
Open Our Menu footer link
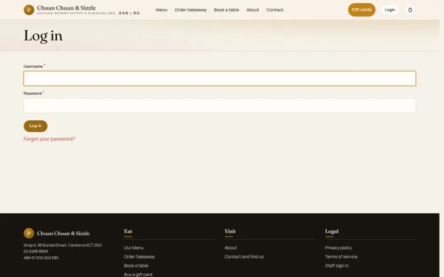[x=134, y=248]
